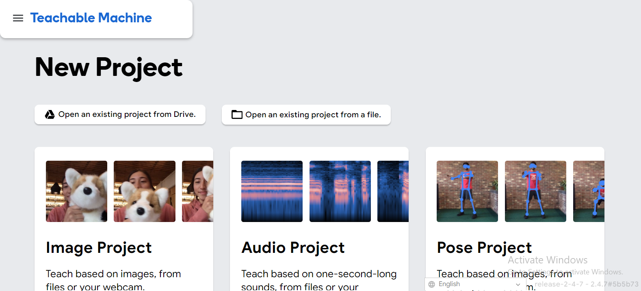The width and height of the screenshot is (641, 291).
Task: Click the release-2-4-7 version text
Action: 587,284
